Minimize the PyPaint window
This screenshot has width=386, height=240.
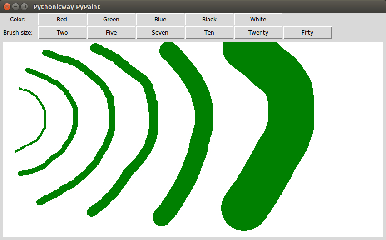(15, 7)
